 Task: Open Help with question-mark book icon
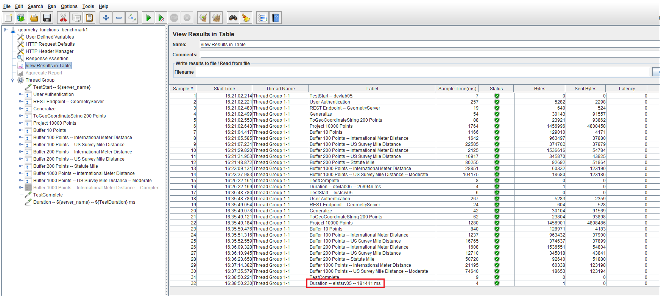[x=275, y=18]
